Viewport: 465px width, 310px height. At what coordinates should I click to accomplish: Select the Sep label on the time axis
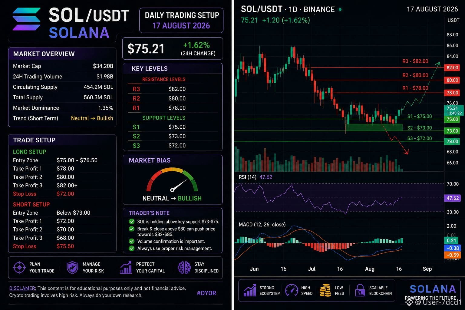(x=427, y=269)
